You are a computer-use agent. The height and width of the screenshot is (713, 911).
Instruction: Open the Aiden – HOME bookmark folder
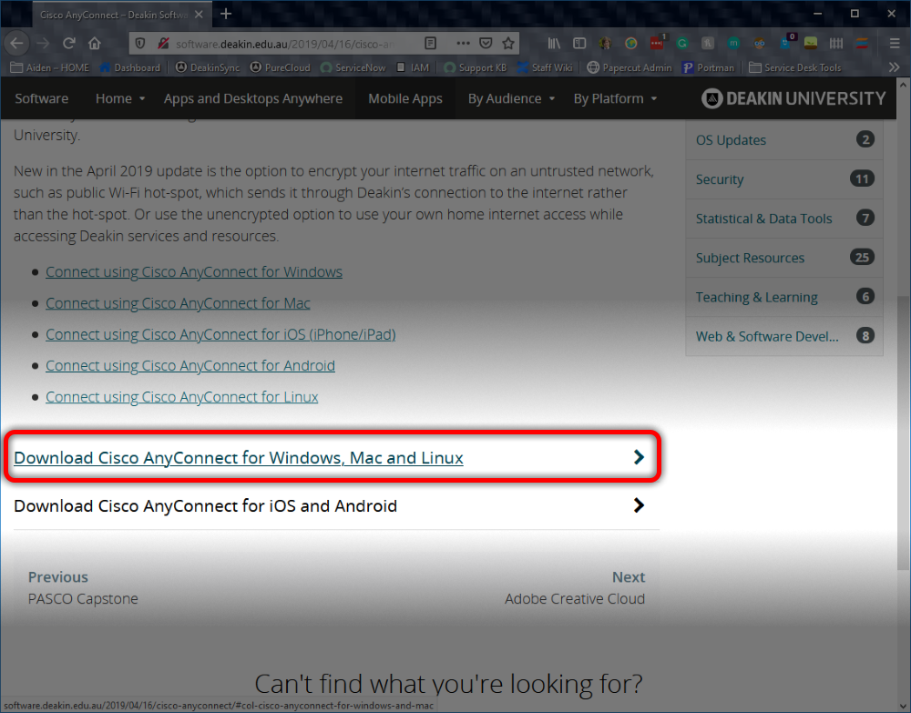coord(50,67)
